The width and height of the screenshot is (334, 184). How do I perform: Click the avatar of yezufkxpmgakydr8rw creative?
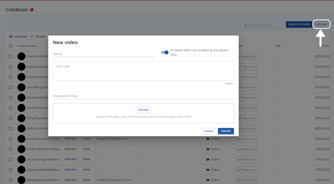21,160
